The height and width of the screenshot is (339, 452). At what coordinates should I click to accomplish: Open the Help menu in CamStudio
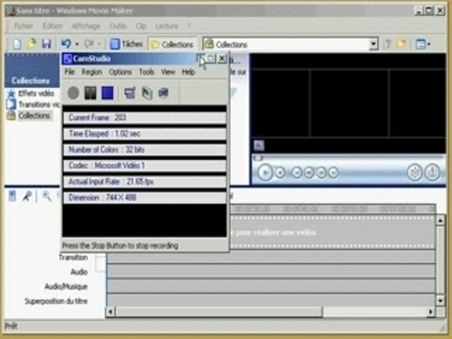pyautogui.click(x=188, y=72)
